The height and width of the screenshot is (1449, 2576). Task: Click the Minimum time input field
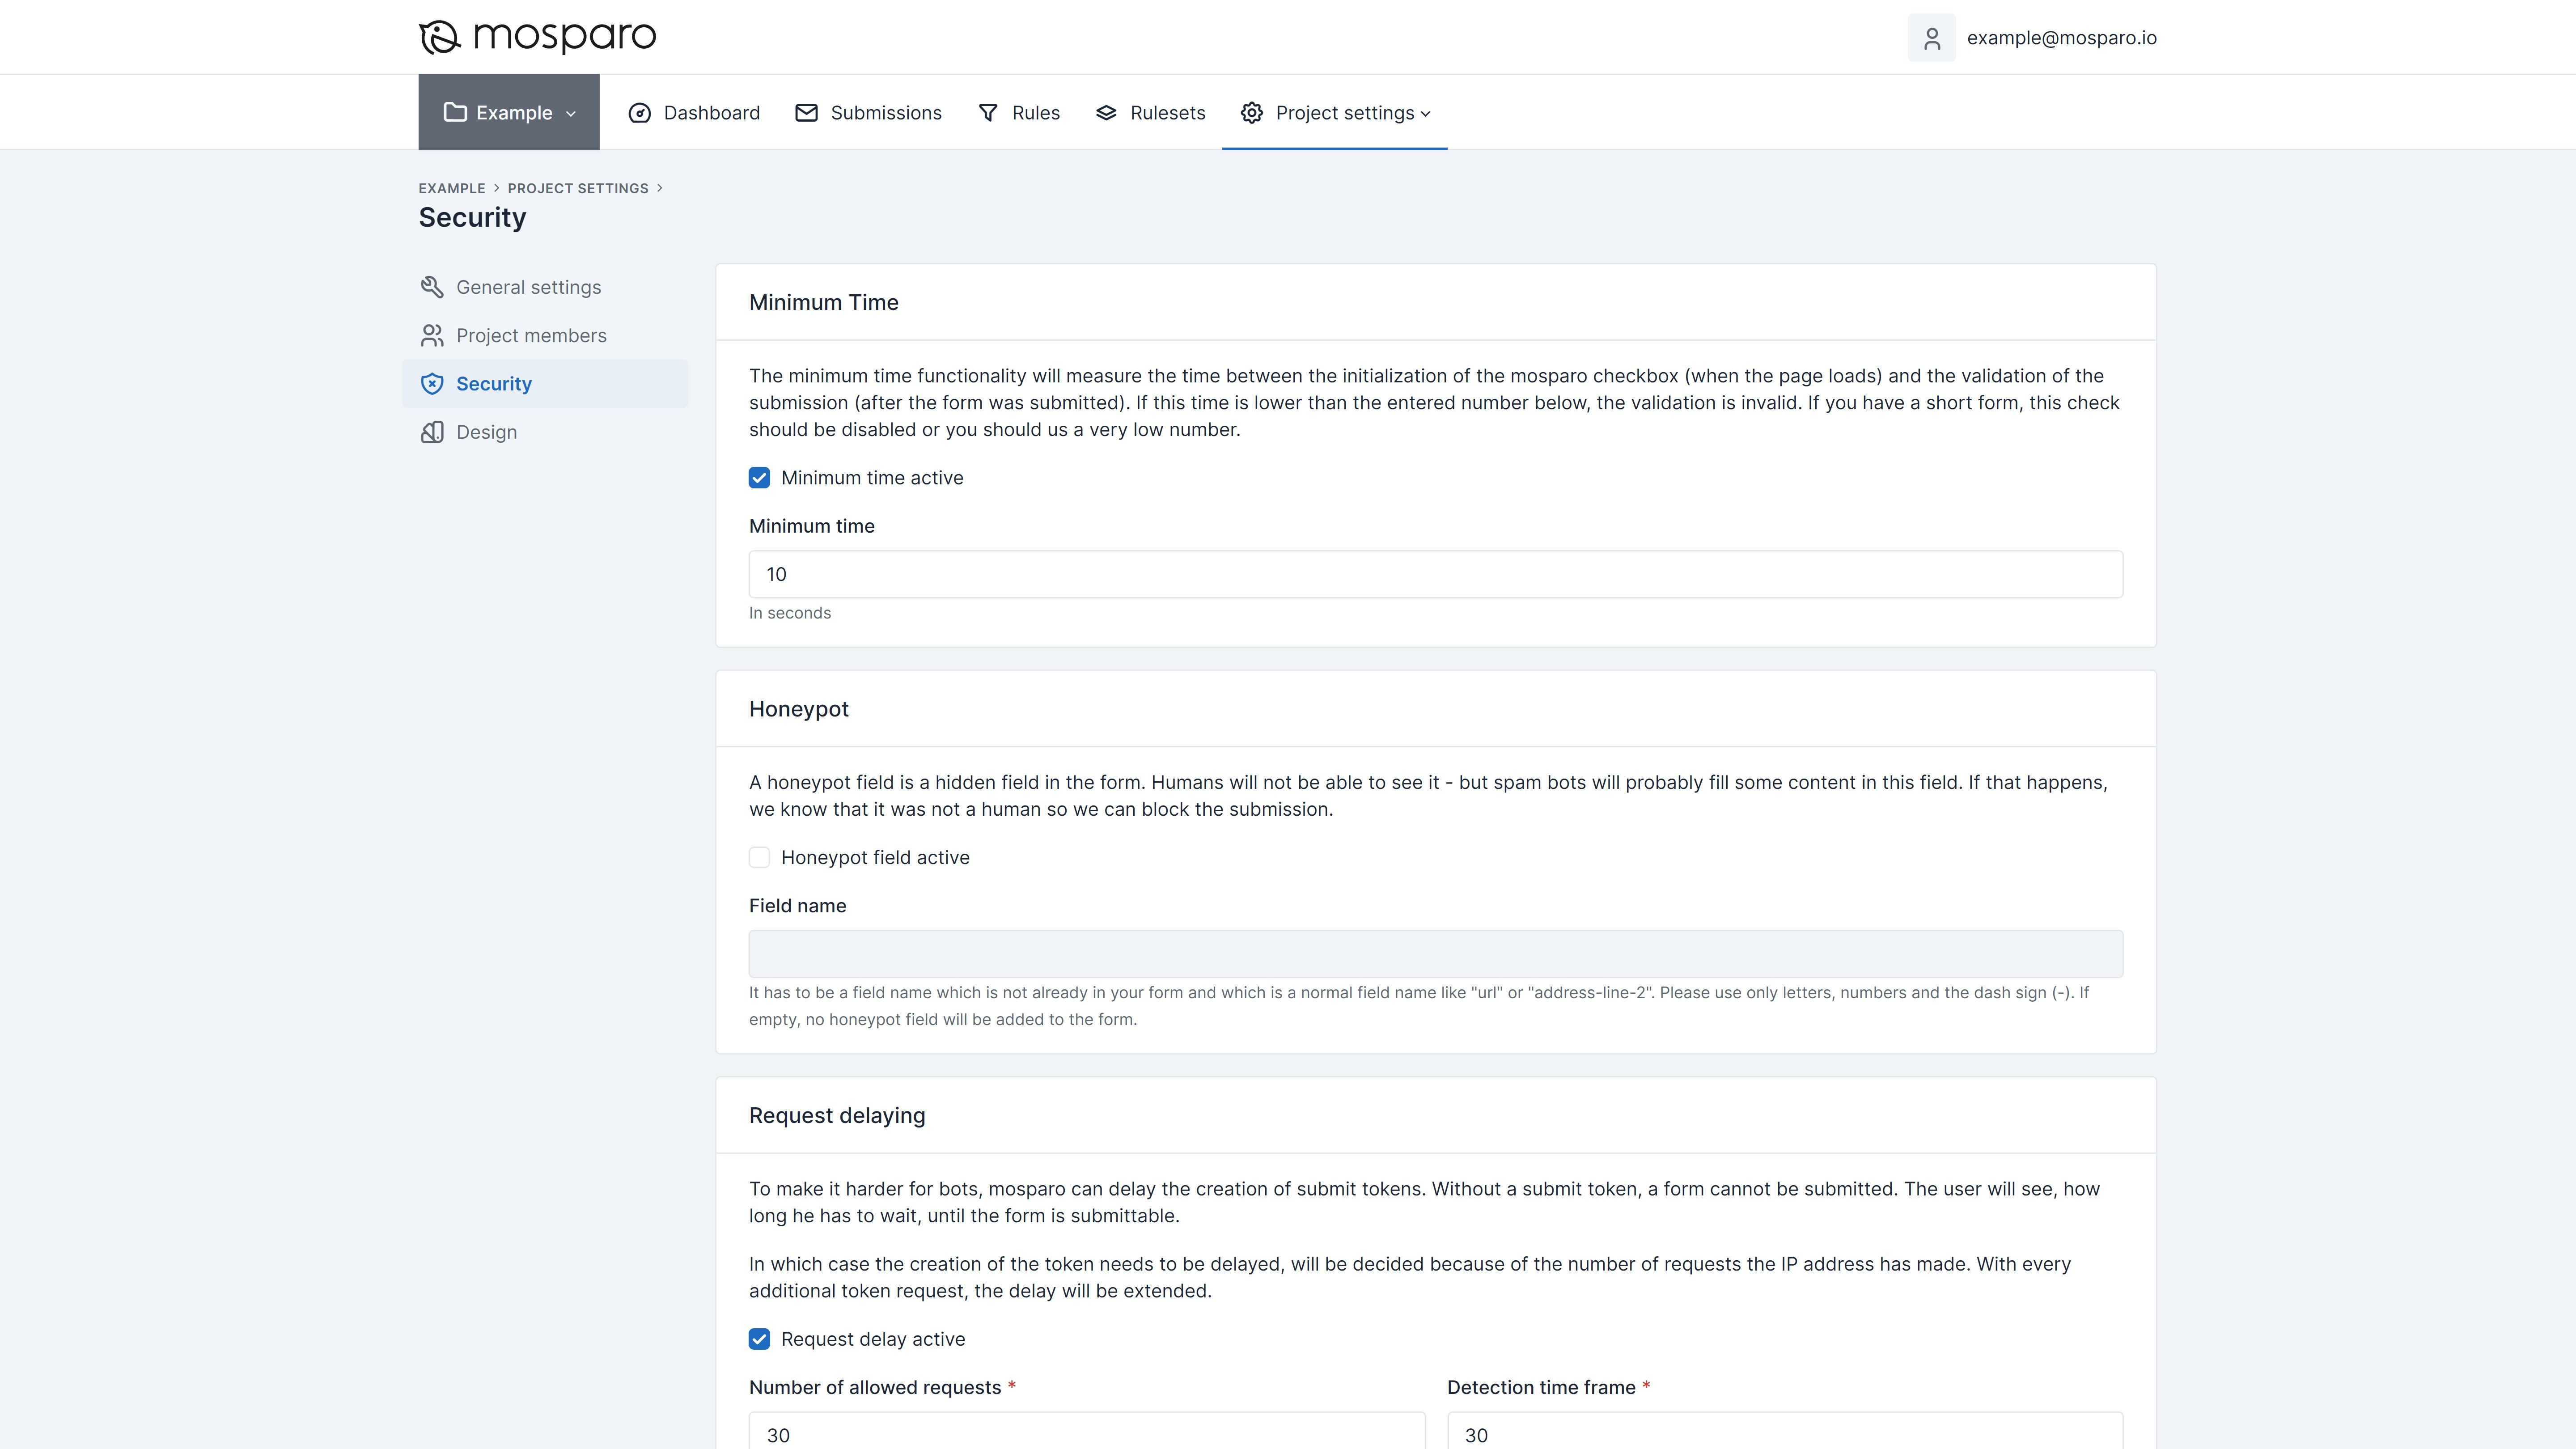pyautogui.click(x=1435, y=574)
